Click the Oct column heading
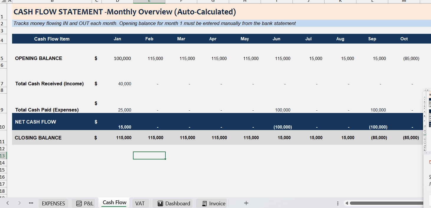431x208 pixels. coord(404,39)
